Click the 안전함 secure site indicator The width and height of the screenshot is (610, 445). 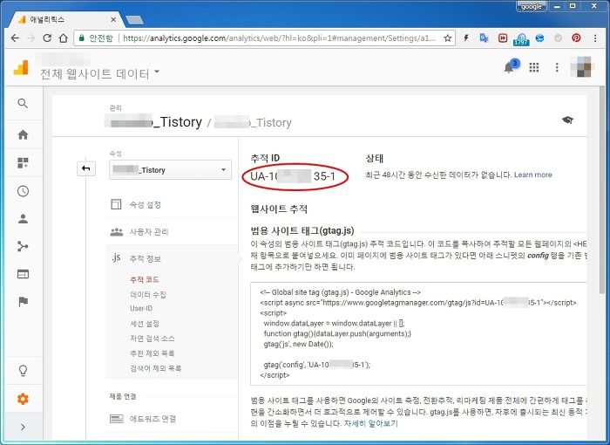(x=96, y=38)
